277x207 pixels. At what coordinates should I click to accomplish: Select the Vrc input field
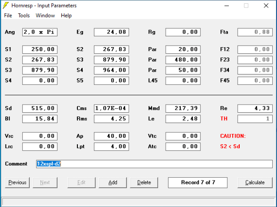pyautogui.click(x=40, y=136)
